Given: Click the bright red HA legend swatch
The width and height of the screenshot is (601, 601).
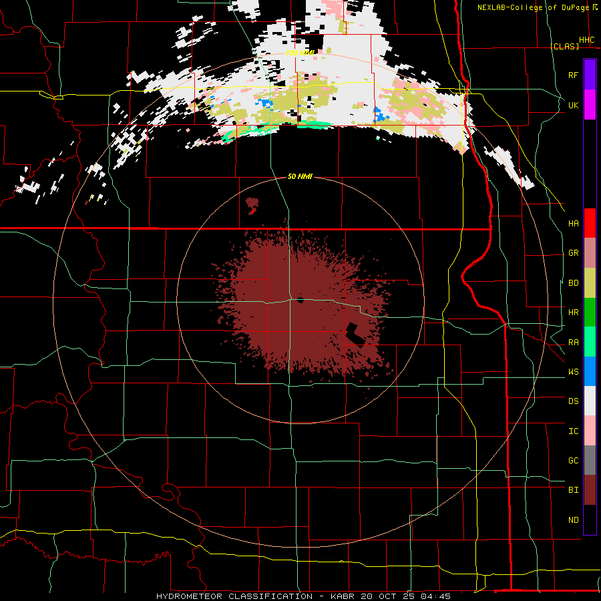Looking at the screenshot, I should pos(590,223).
